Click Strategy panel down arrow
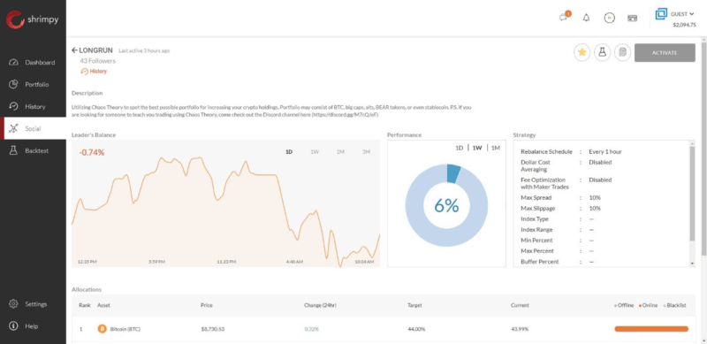This screenshot has height=344, width=707. 693,264
